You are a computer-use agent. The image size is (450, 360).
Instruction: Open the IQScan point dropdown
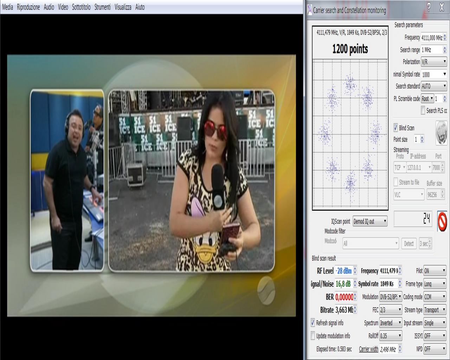point(370,221)
